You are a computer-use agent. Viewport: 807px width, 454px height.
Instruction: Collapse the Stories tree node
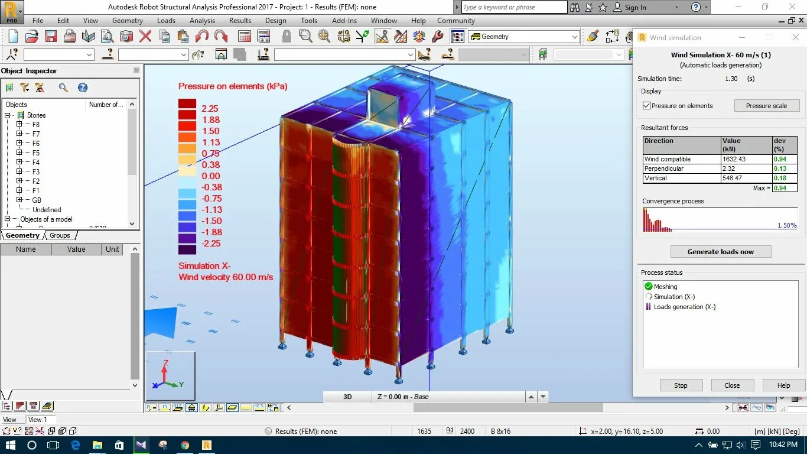(x=8, y=115)
